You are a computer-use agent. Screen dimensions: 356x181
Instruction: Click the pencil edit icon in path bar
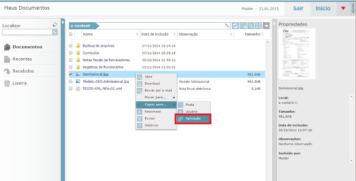pos(227,26)
